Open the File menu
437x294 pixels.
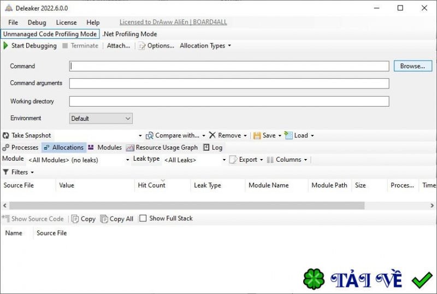pyautogui.click(x=13, y=22)
